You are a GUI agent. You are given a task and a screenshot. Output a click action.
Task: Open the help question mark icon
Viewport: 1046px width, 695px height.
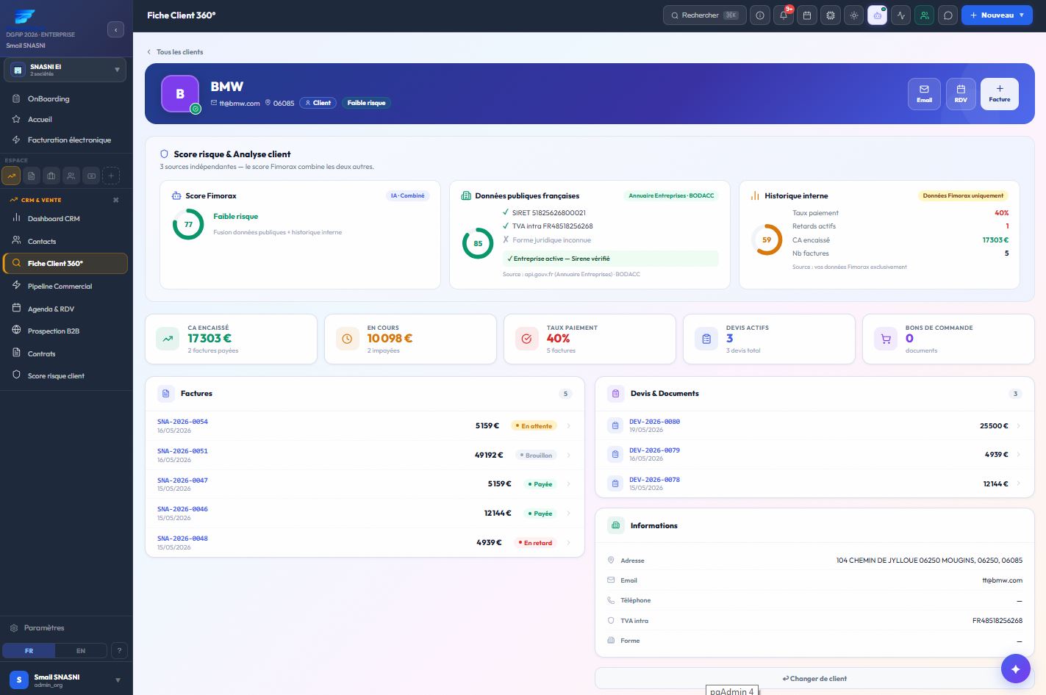[x=119, y=651]
